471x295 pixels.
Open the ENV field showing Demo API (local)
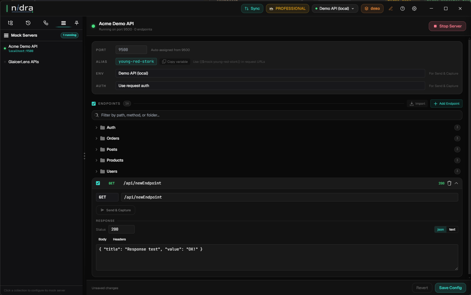click(x=270, y=73)
